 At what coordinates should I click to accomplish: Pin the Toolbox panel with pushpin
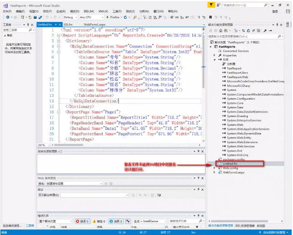(28, 25)
